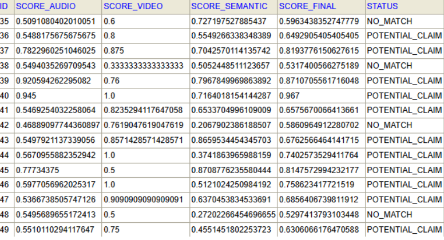The width and height of the screenshot is (444, 240).
Task: Select semantic score 0.5549266338348389
Action: point(231,35)
